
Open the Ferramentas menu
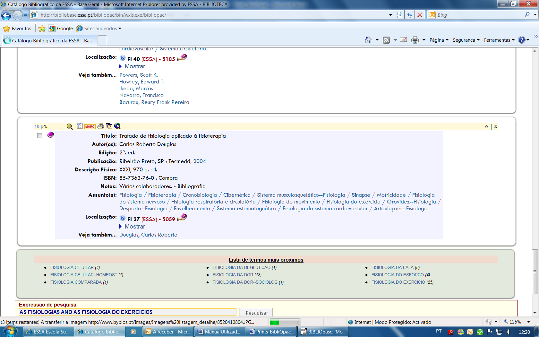499,40
